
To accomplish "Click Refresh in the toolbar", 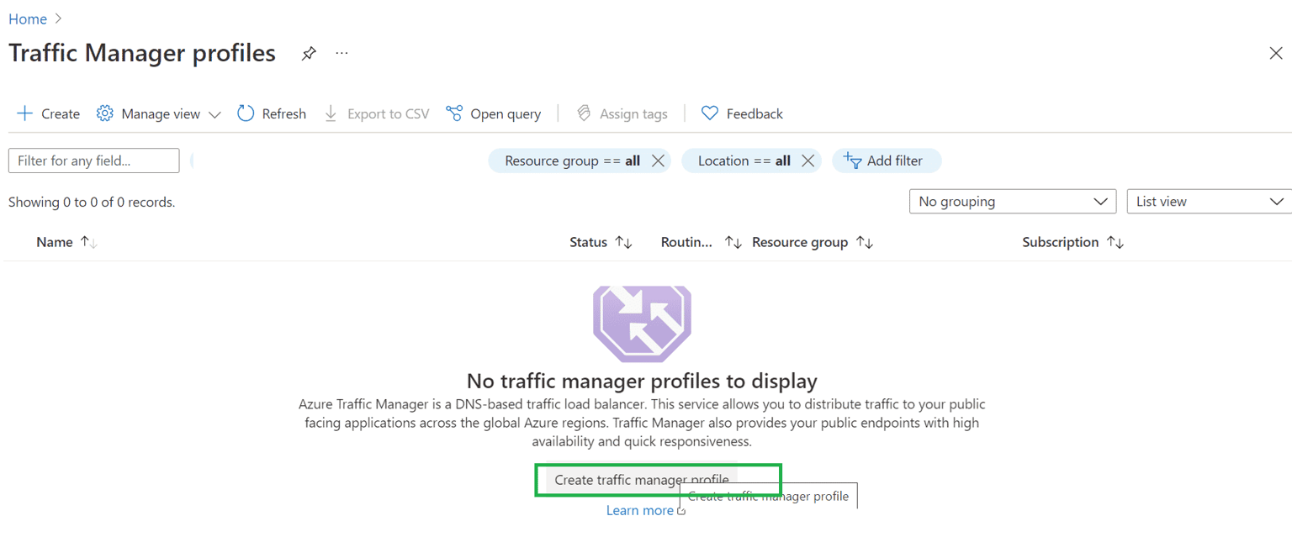I will pyautogui.click(x=271, y=113).
